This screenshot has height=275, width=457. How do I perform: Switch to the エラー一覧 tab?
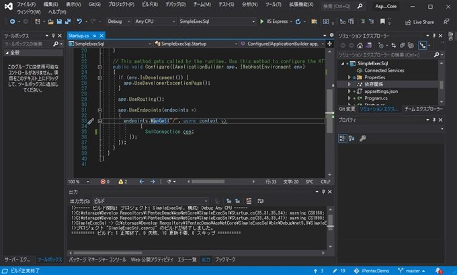coord(187,260)
